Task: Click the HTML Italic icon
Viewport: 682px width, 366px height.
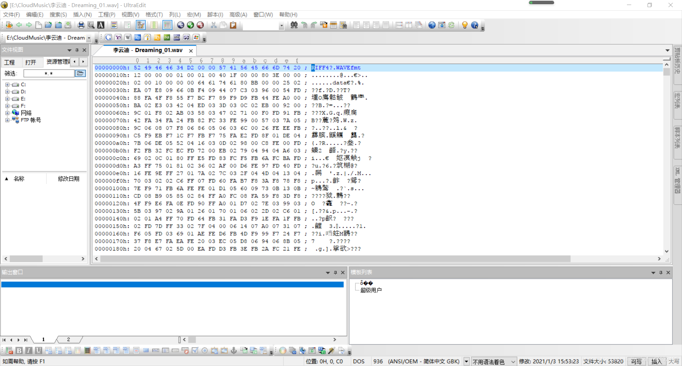Action: 29,350
